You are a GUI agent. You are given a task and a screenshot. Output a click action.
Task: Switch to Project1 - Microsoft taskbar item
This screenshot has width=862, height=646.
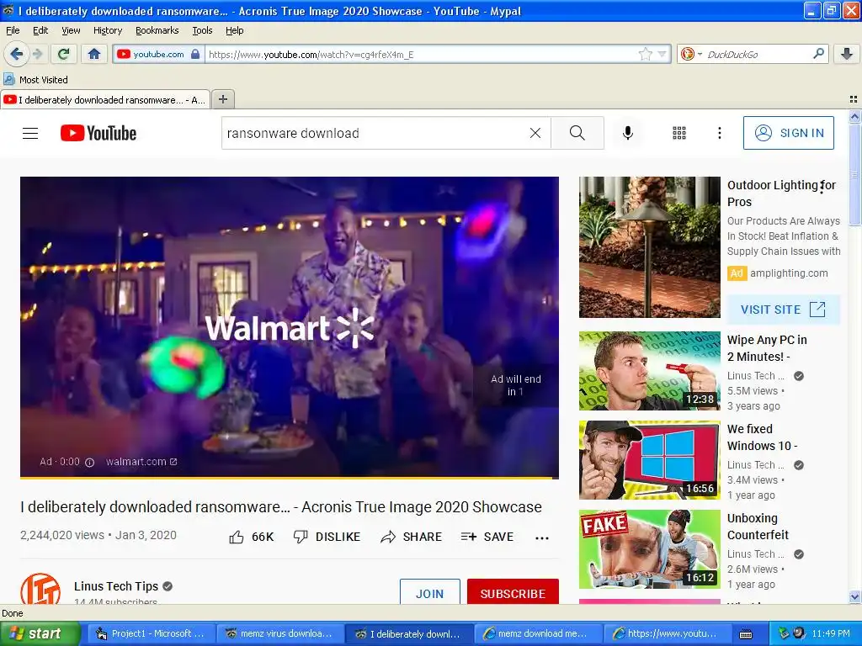(x=150, y=633)
